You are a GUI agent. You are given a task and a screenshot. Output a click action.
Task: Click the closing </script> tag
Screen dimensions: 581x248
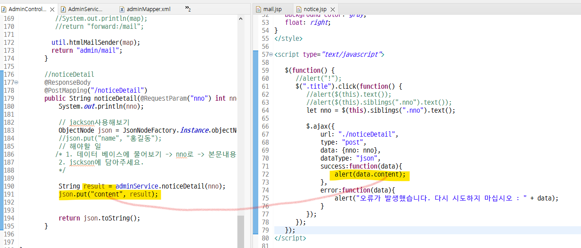tap(290, 238)
